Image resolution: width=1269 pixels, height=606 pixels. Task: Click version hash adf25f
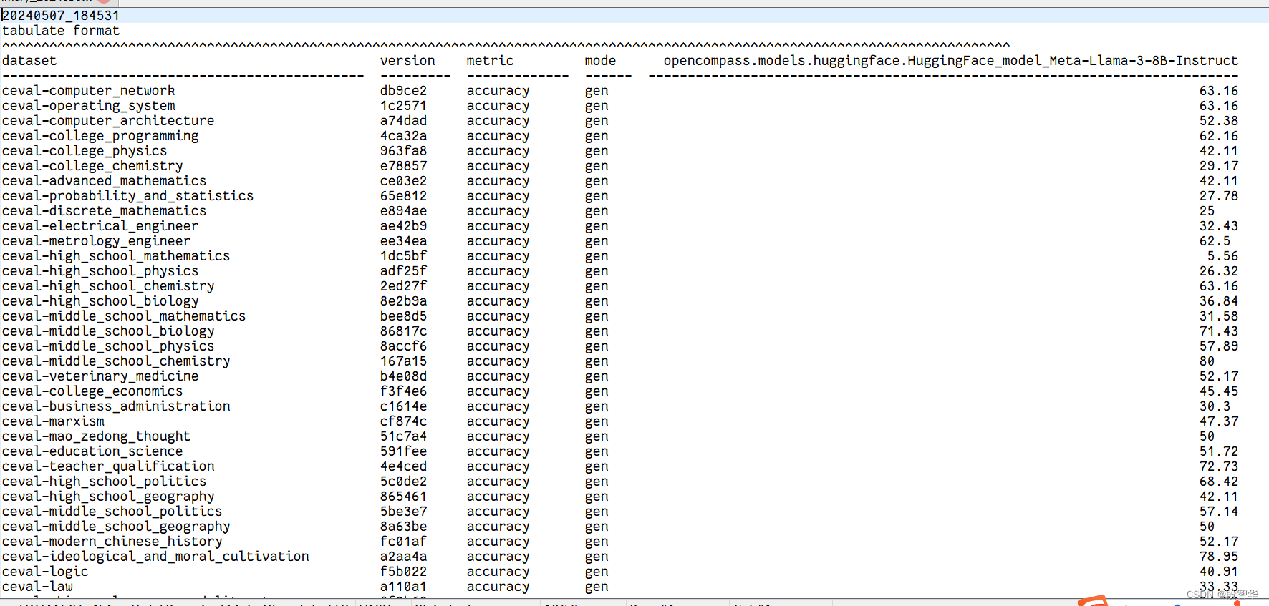pyautogui.click(x=403, y=271)
